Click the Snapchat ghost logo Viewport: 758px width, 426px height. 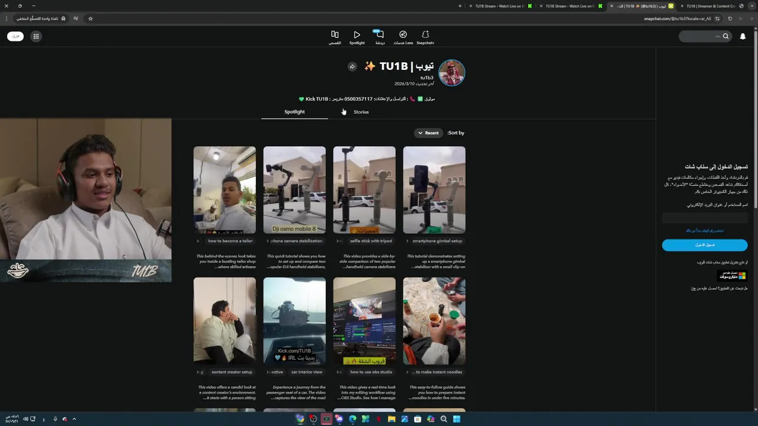(743, 37)
